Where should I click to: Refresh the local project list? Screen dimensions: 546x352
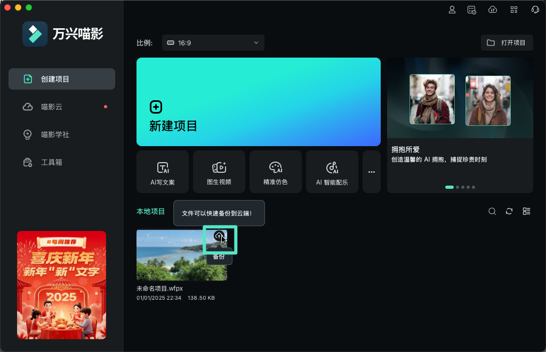[509, 211]
